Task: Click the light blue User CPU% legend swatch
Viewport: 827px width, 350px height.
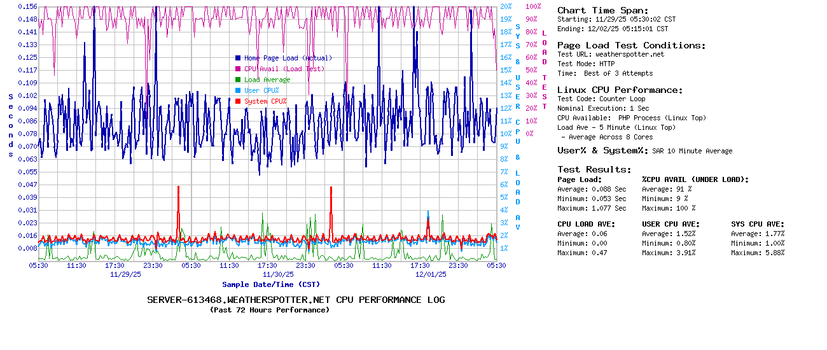Action: 238,90
